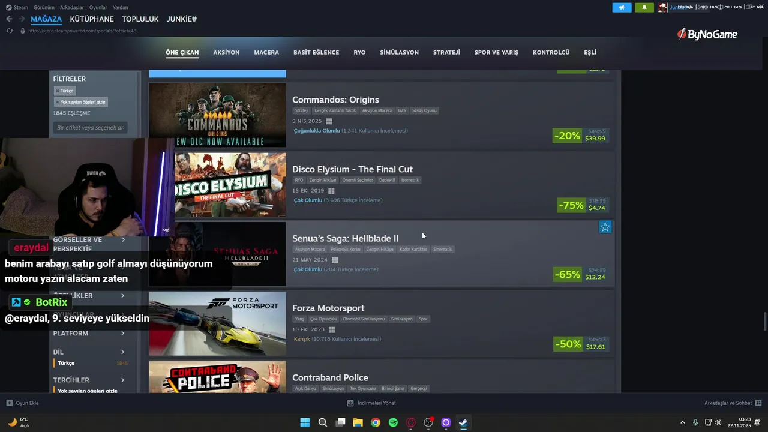The height and width of the screenshot is (432, 768).
Task: Select the AKSİYON category tab
Action: click(226, 52)
